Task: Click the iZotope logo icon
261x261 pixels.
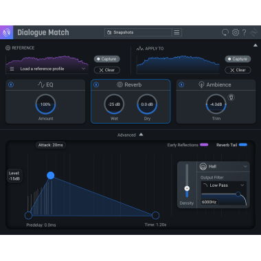Action: point(7,32)
